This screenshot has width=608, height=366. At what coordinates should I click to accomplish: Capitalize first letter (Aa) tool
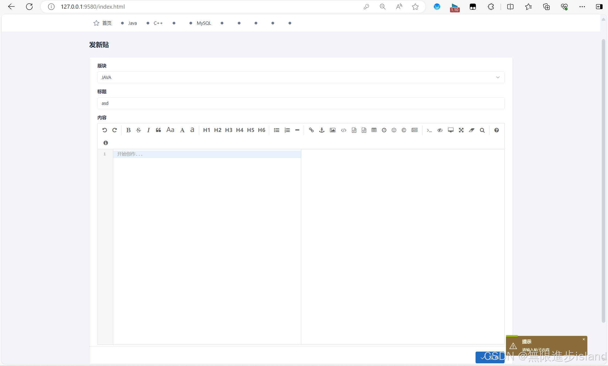coord(170,130)
